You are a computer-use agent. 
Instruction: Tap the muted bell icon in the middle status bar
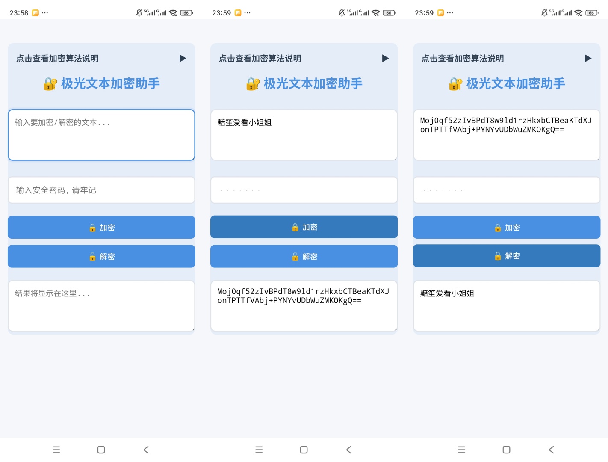342,13
